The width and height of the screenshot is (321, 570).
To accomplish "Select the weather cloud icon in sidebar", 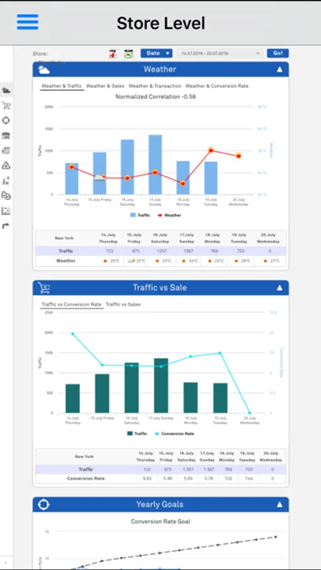I will [x=6, y=91].
